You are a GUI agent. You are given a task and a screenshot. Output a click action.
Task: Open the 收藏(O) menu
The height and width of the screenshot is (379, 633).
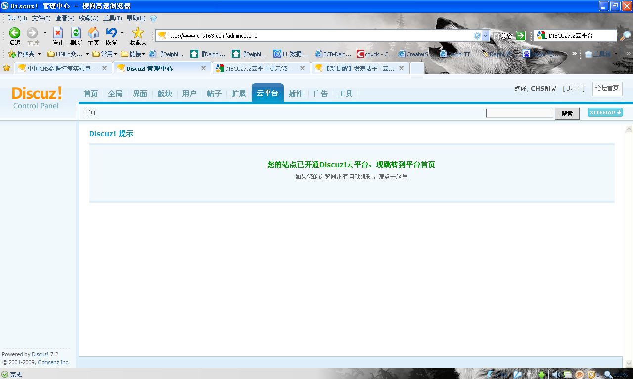point(89,18)
